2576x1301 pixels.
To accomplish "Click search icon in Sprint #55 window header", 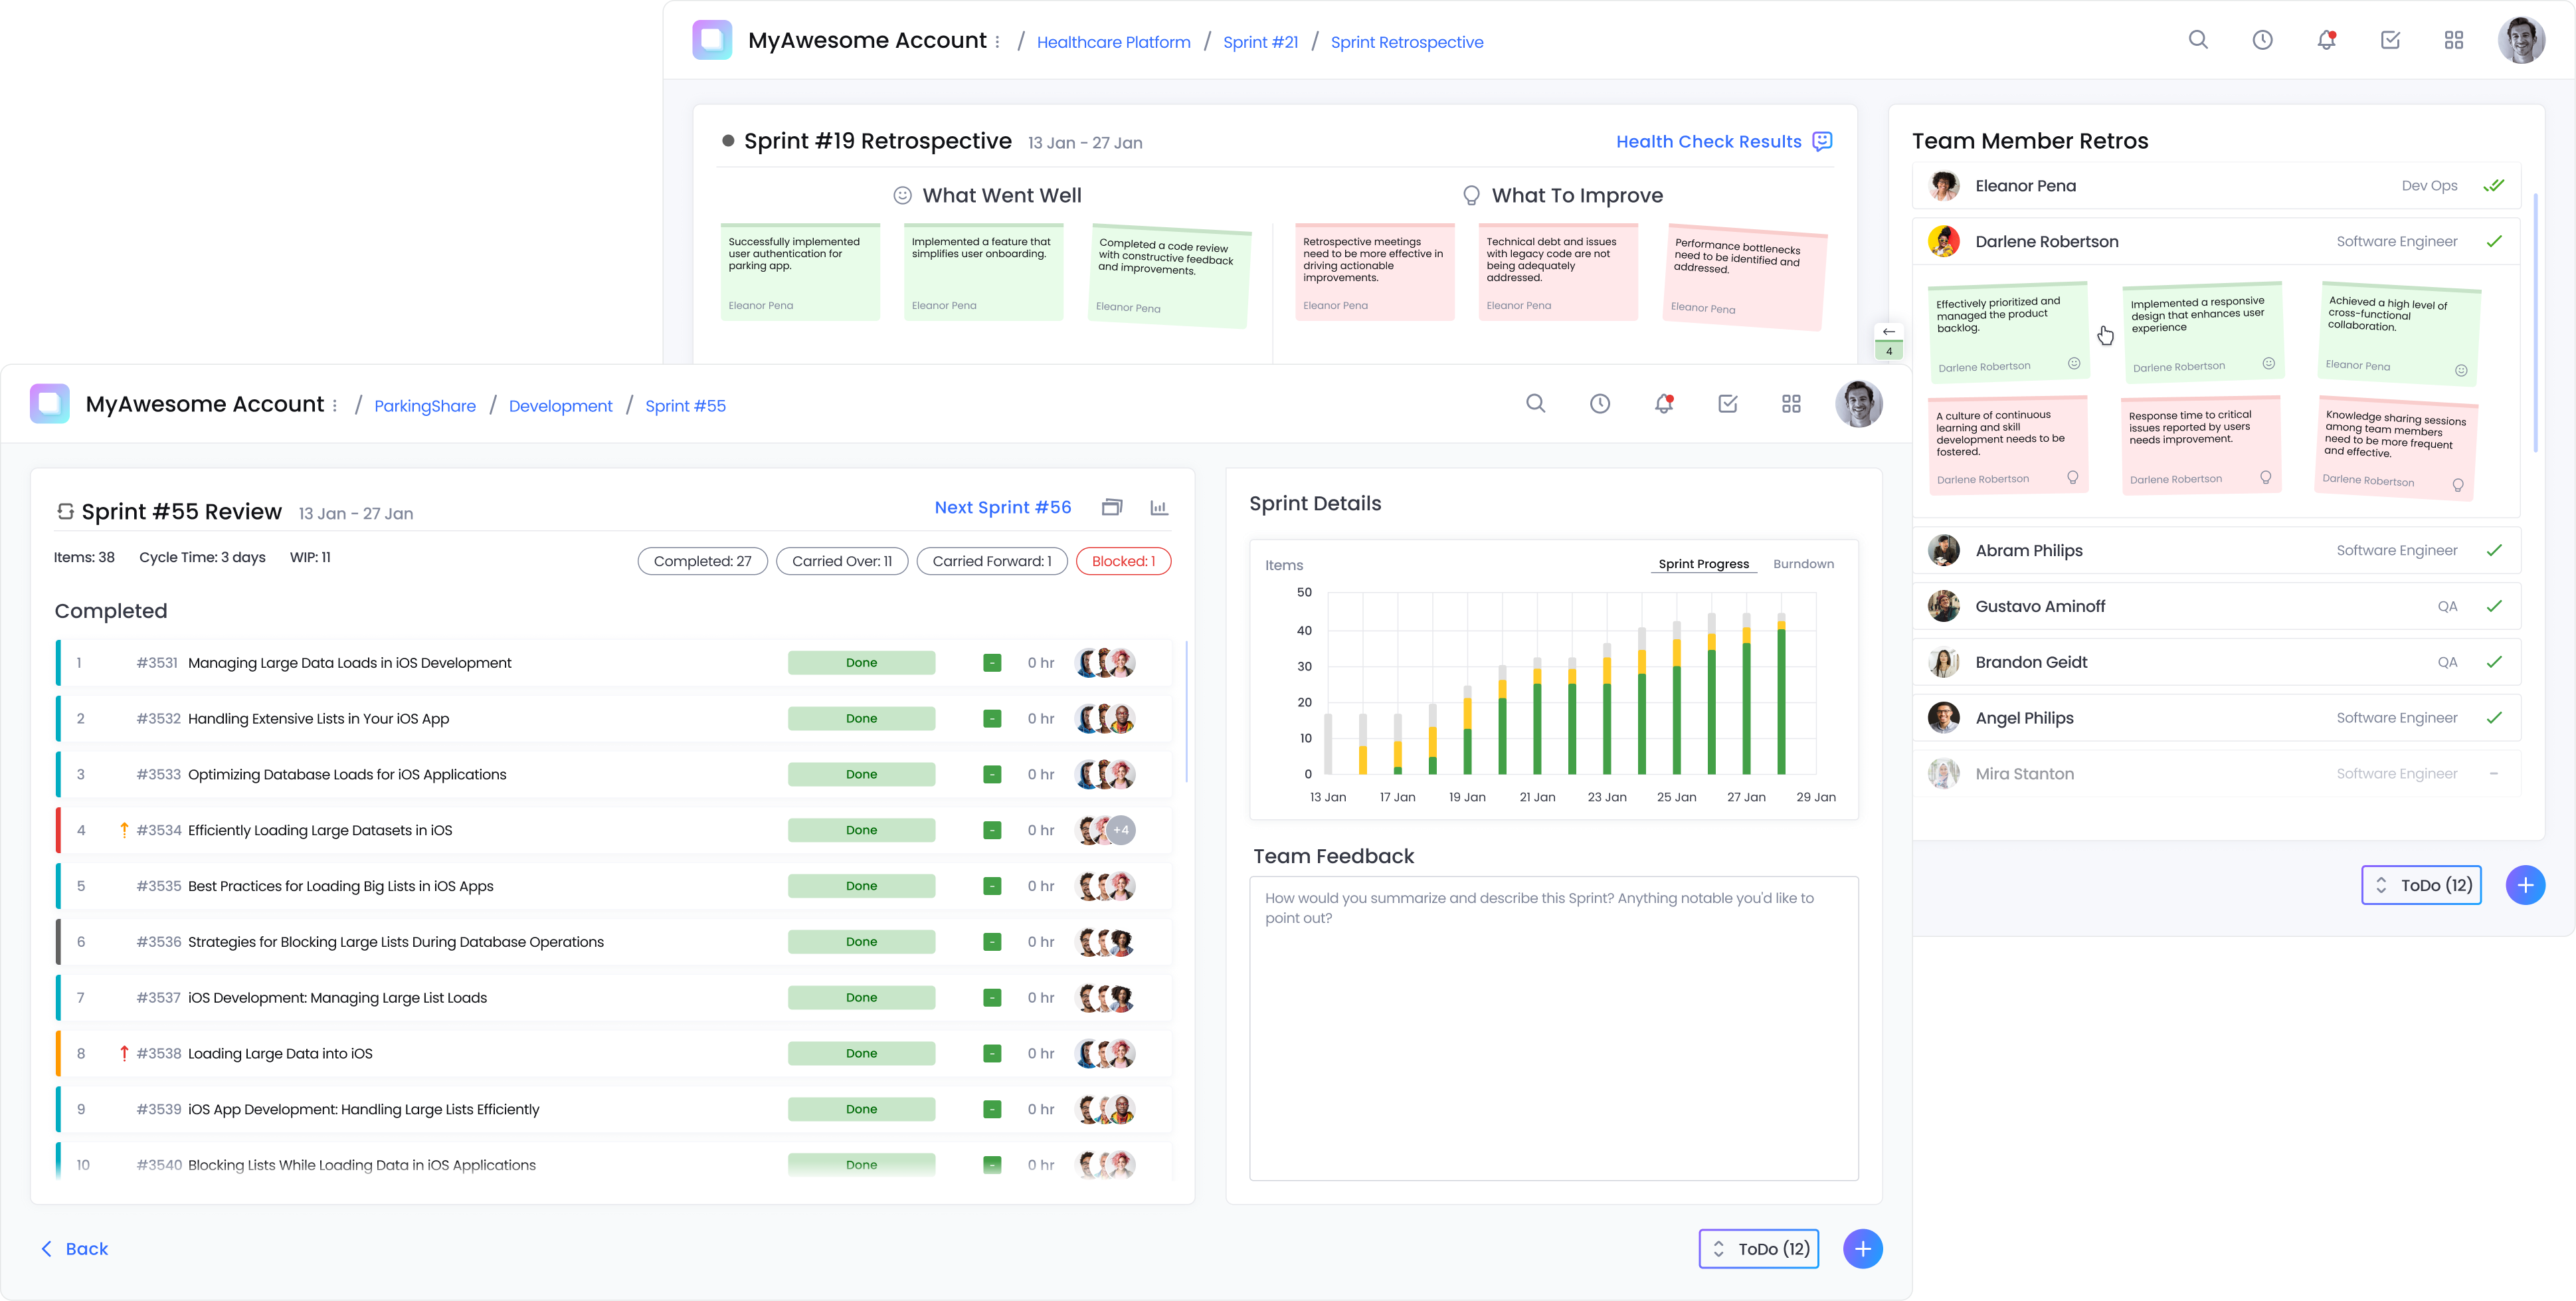I will 1535,404.
